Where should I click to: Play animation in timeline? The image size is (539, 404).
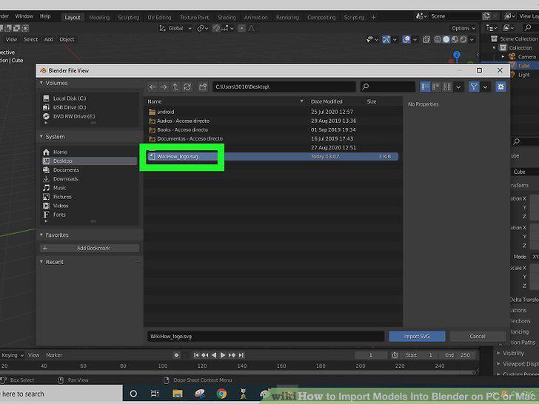tap(223, 355)
